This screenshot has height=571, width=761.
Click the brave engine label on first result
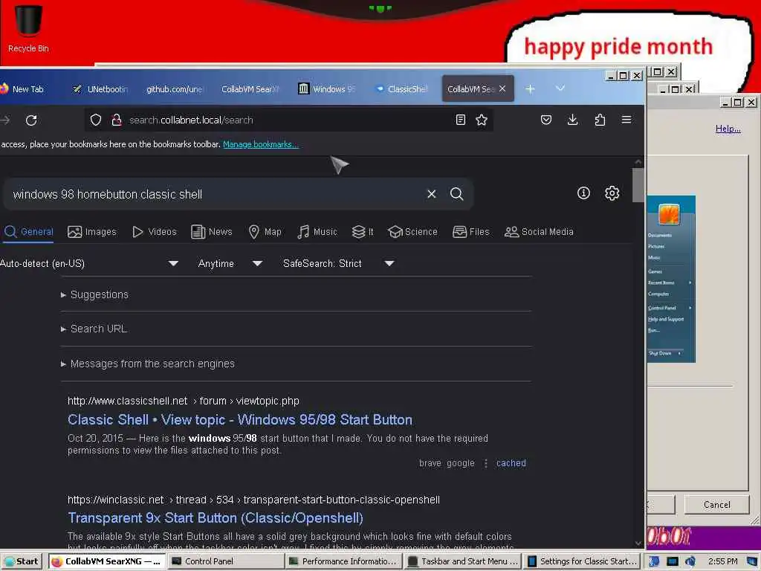[x=430, y=463]
